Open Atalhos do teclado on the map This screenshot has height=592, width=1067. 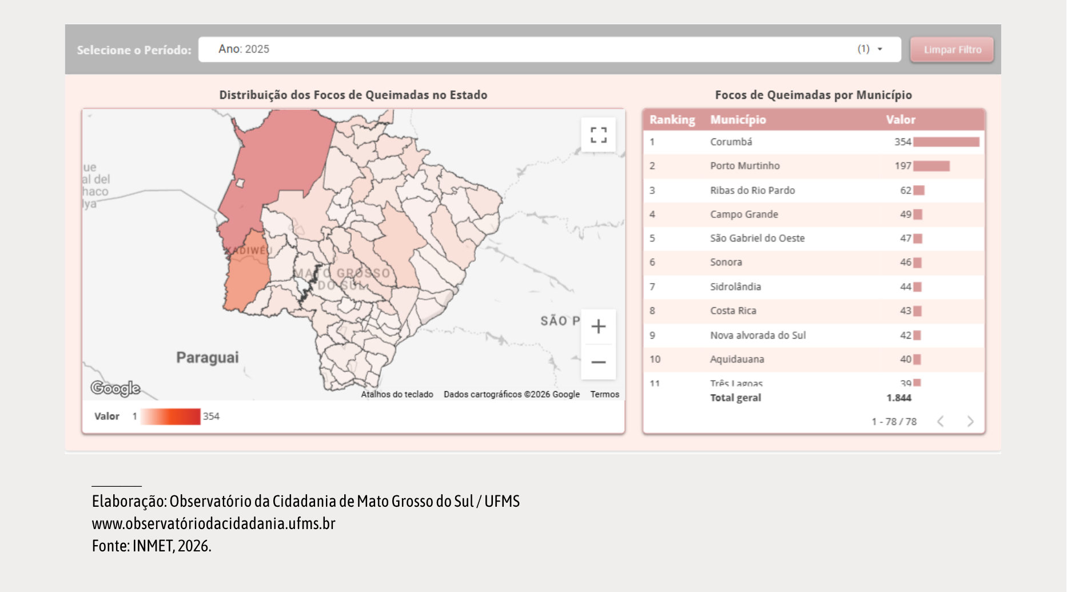click(x=397, y=394)
